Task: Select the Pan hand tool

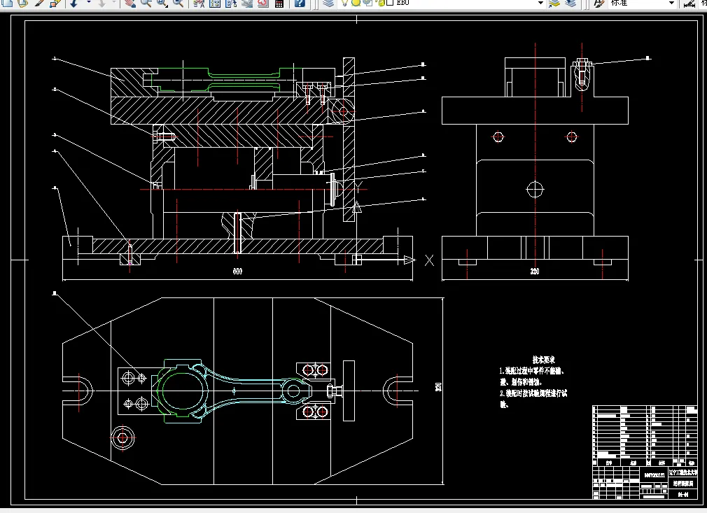Action: (x=130, y=3)
